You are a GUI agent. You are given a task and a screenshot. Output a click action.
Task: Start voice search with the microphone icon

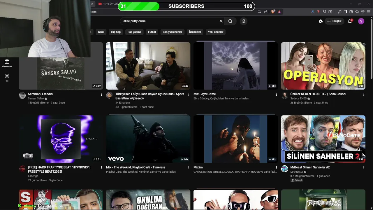tap(244, 21)
